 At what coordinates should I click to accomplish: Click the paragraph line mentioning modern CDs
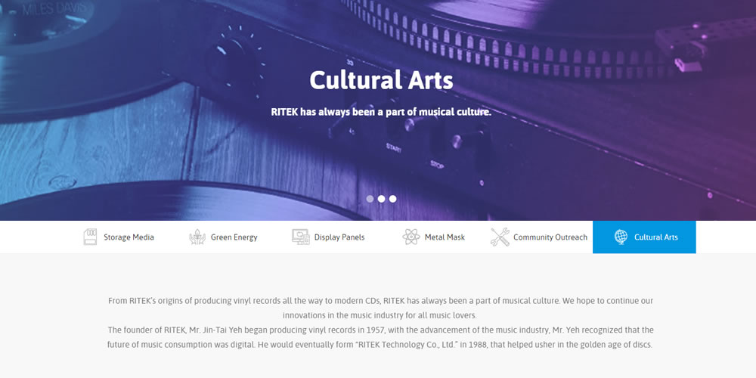click(380, 301)
